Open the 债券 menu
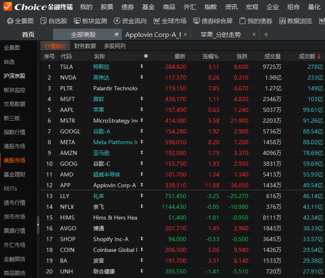Screen dimensions: 325x278 click(x=128, y=7)
